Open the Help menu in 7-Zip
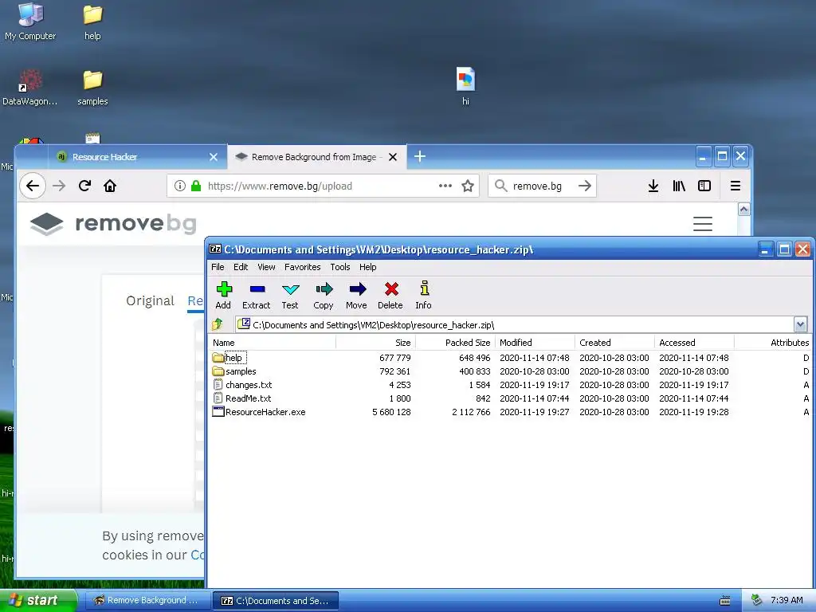816x612 pixels. 368,267
